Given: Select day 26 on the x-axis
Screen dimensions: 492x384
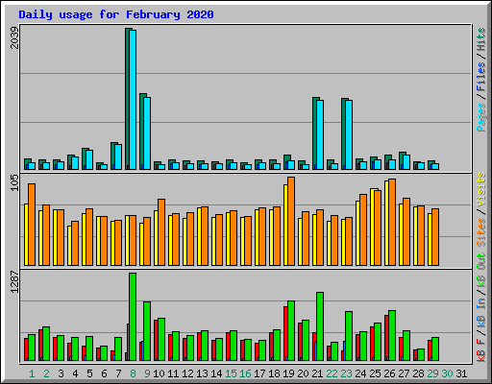Looking at the screenshot, I should point(389,373).
